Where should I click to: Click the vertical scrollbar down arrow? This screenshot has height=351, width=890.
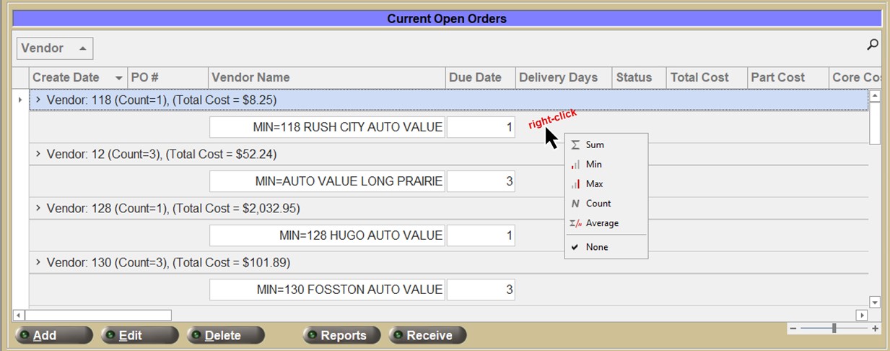pyautogui.click(x=875, y=302)
